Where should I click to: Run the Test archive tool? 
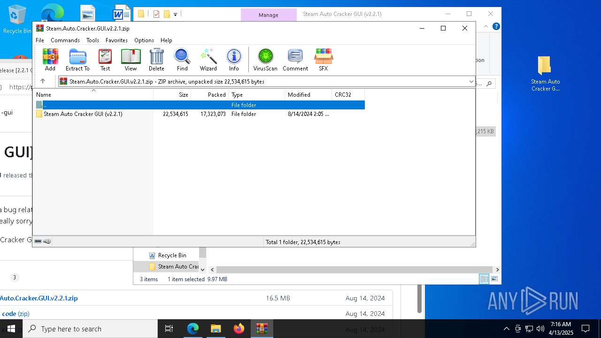pos(105,60)
